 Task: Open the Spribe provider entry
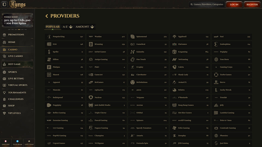point(65,52)
